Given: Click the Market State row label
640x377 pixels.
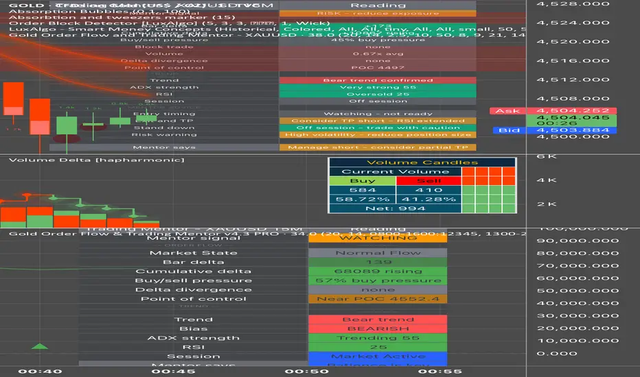Looking at the screenshot, I should 194,253.
